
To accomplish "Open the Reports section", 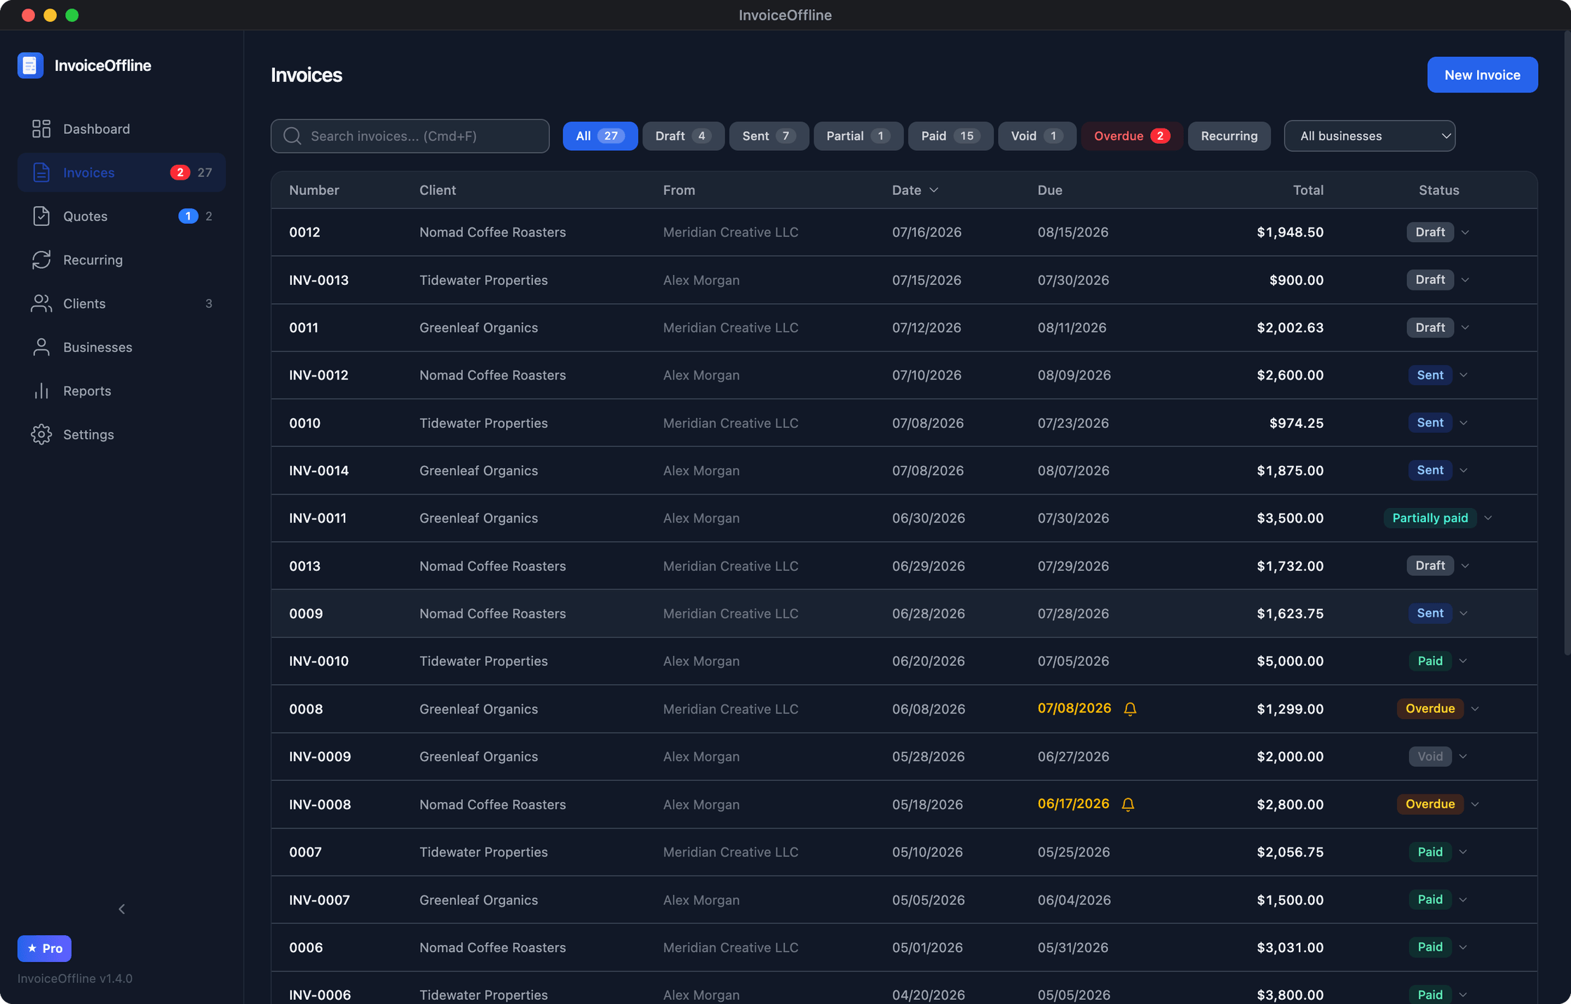I will point(121,391).
